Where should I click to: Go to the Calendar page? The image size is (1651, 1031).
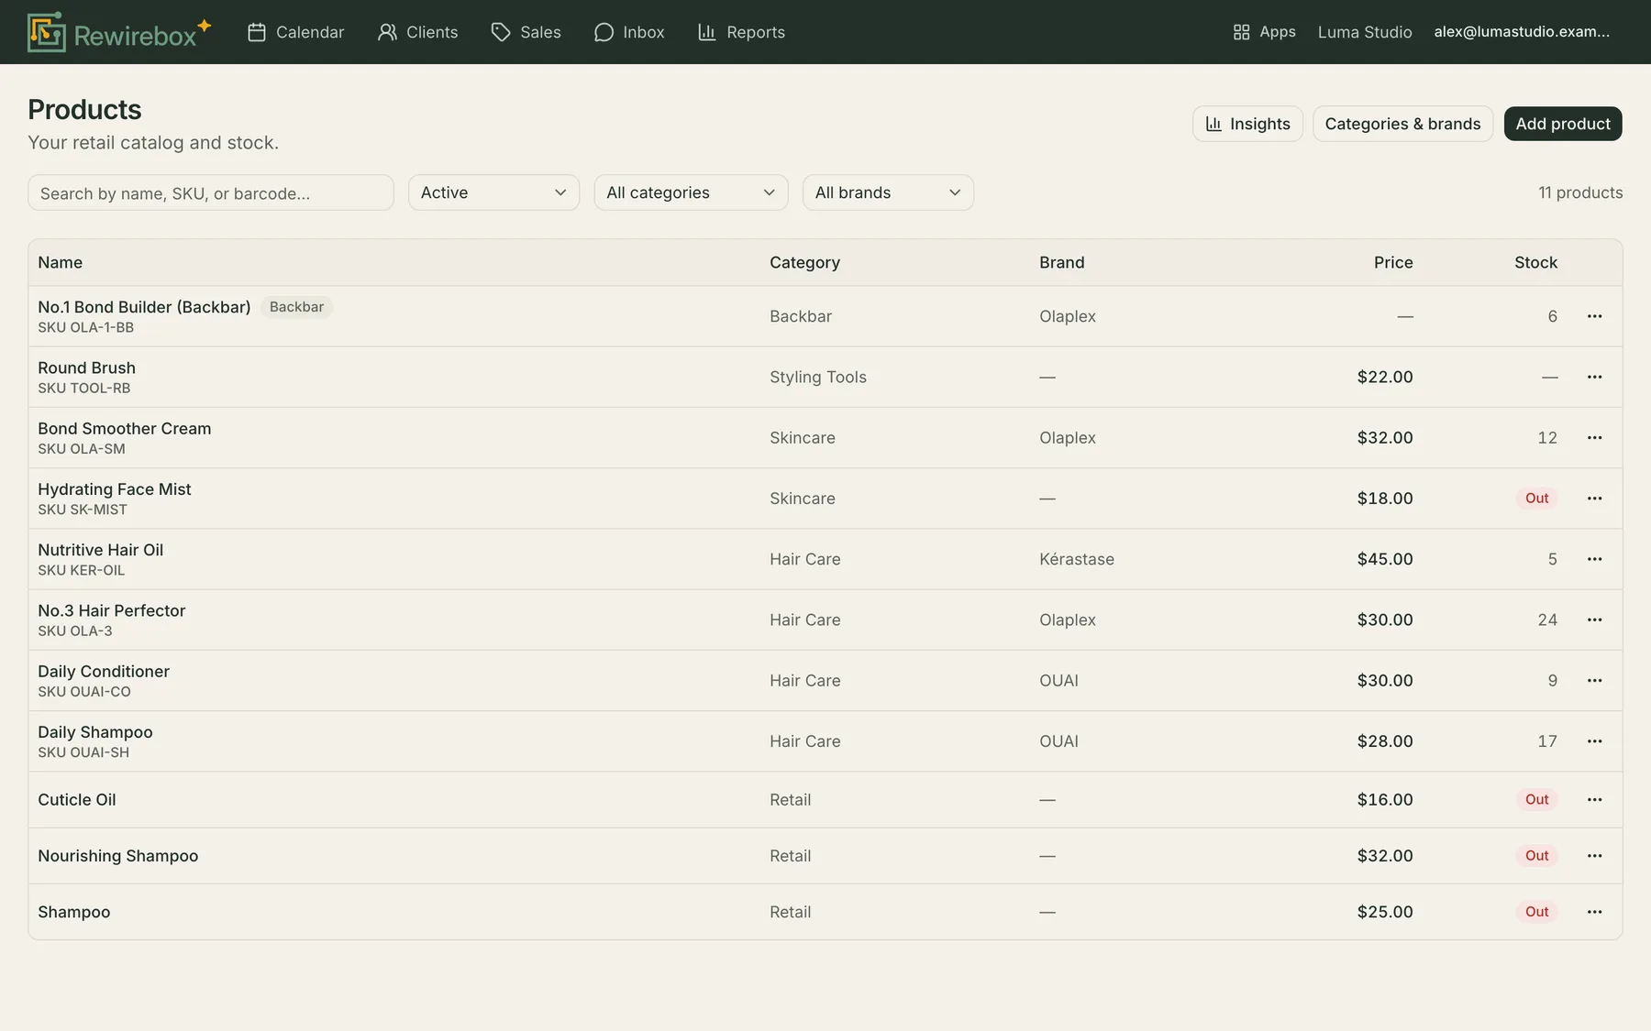coord(296,32)
